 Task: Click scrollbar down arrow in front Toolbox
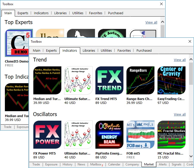191,156
